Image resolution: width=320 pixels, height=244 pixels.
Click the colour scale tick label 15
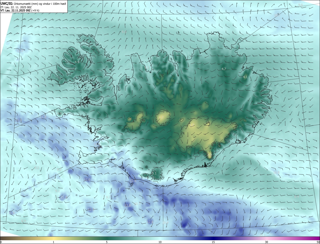click(x=213, y=242)
